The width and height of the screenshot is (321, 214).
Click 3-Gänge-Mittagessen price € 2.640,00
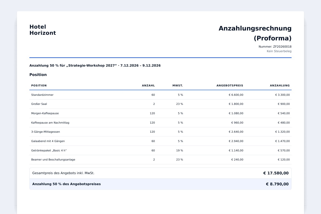[x=236, y=132]
